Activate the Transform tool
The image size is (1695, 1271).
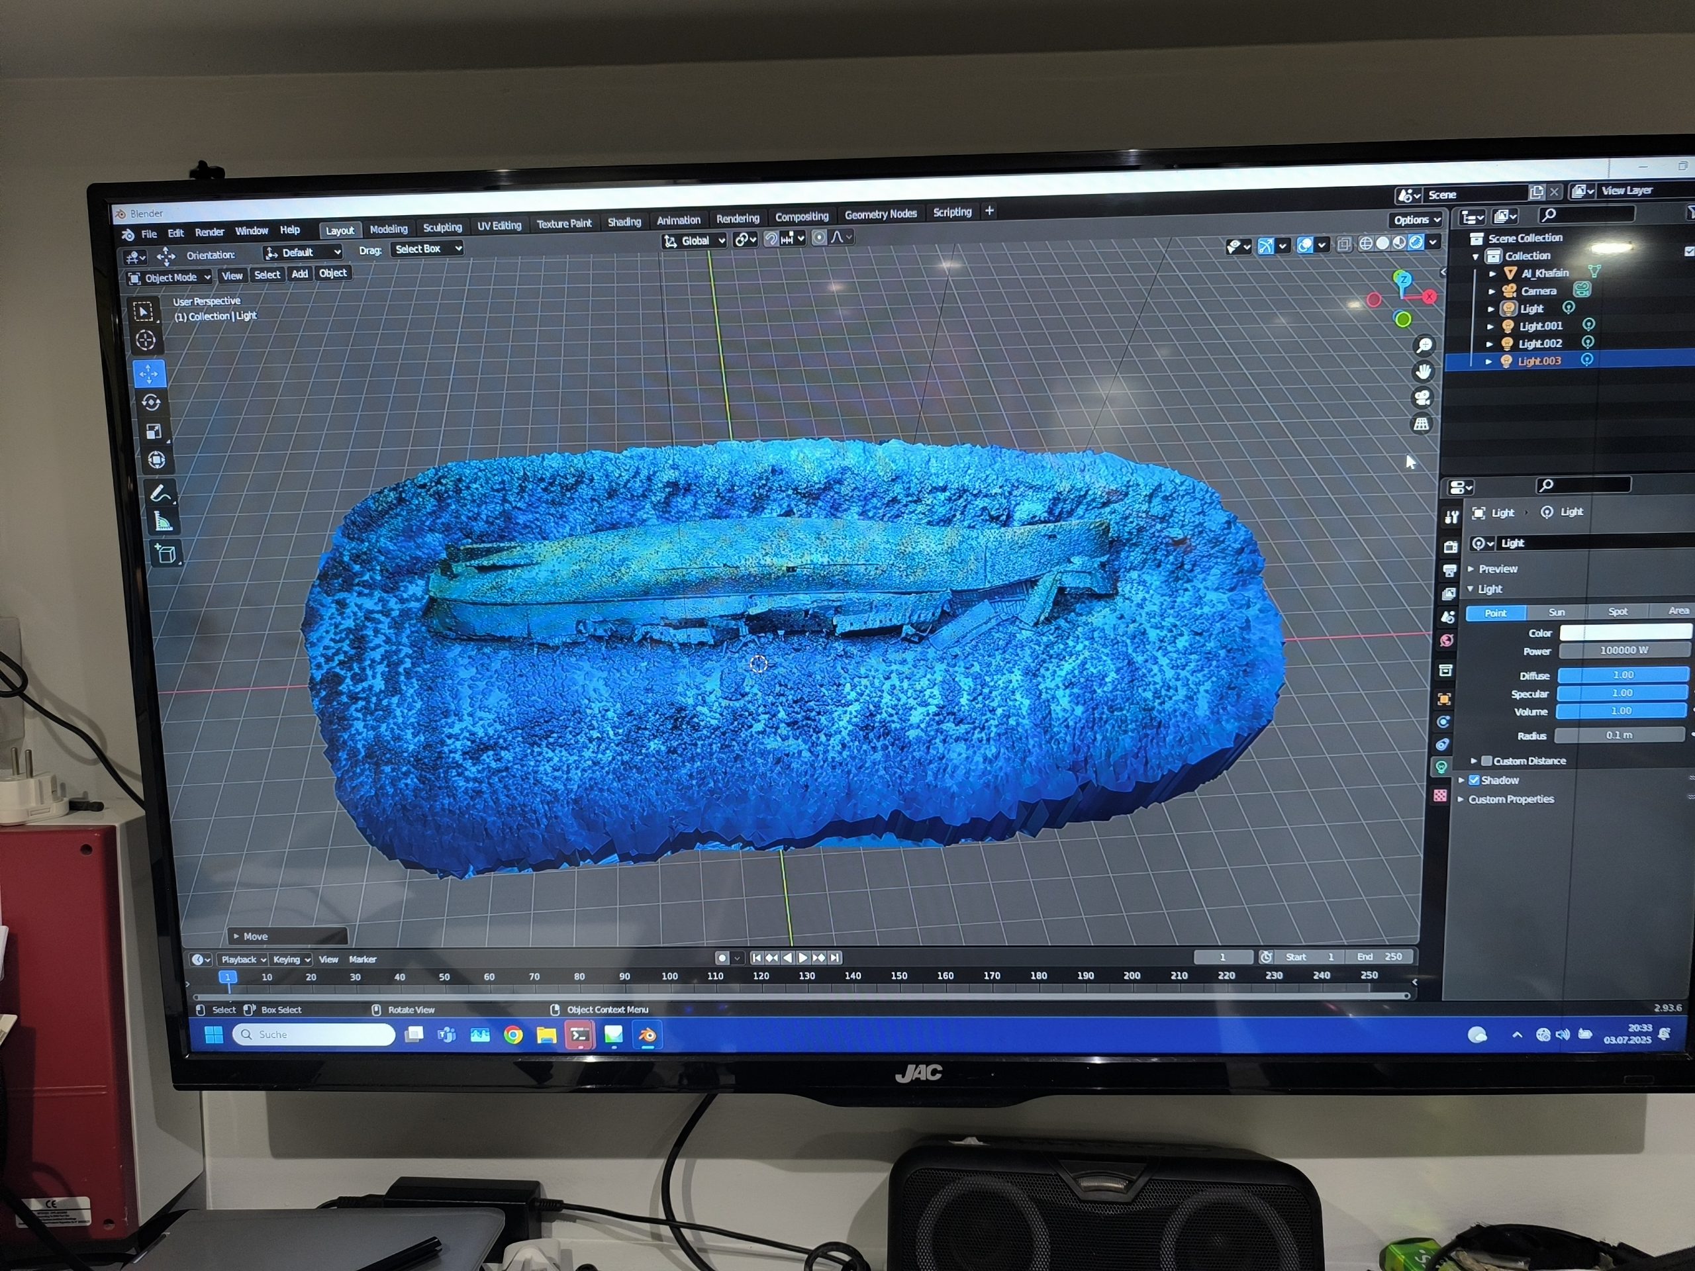pyautogui.click(x=156, y=461)
